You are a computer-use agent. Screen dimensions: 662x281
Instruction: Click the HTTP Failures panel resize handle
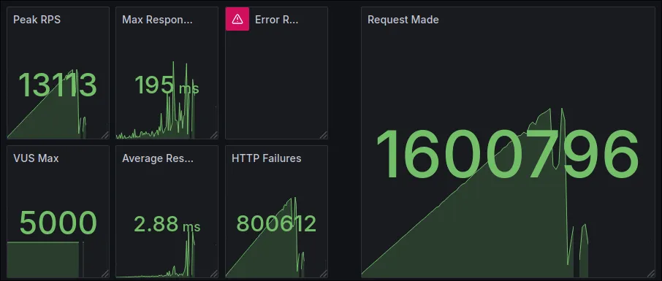pyautogui.click(x=324, y=274)
